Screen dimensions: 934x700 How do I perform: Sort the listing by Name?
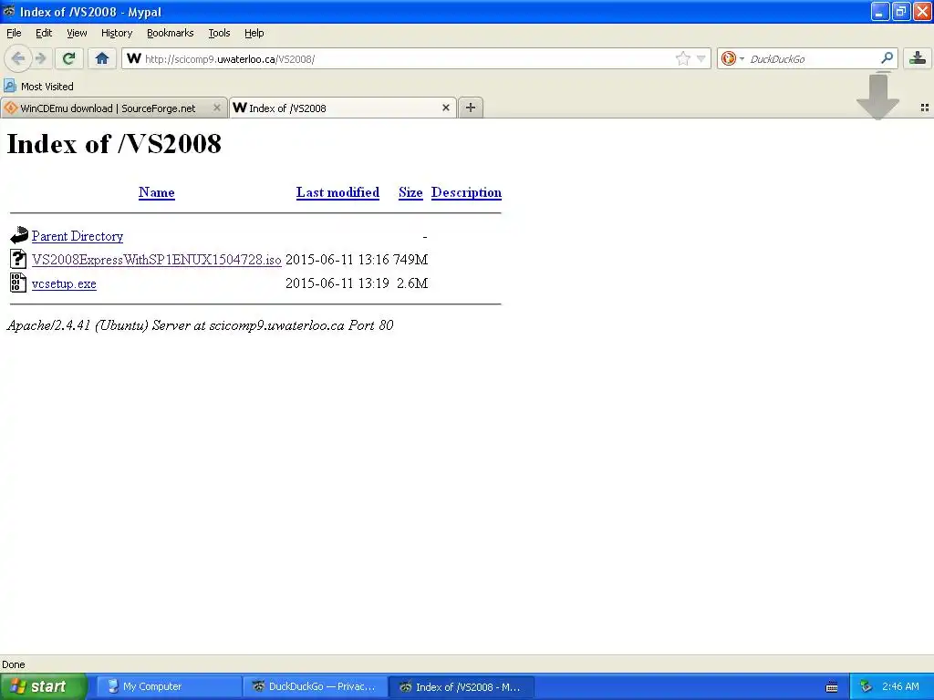(157, 192)
